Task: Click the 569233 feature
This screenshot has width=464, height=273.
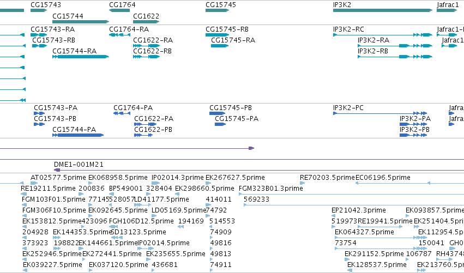Action: pyautogui.click(x=354, y=205)
